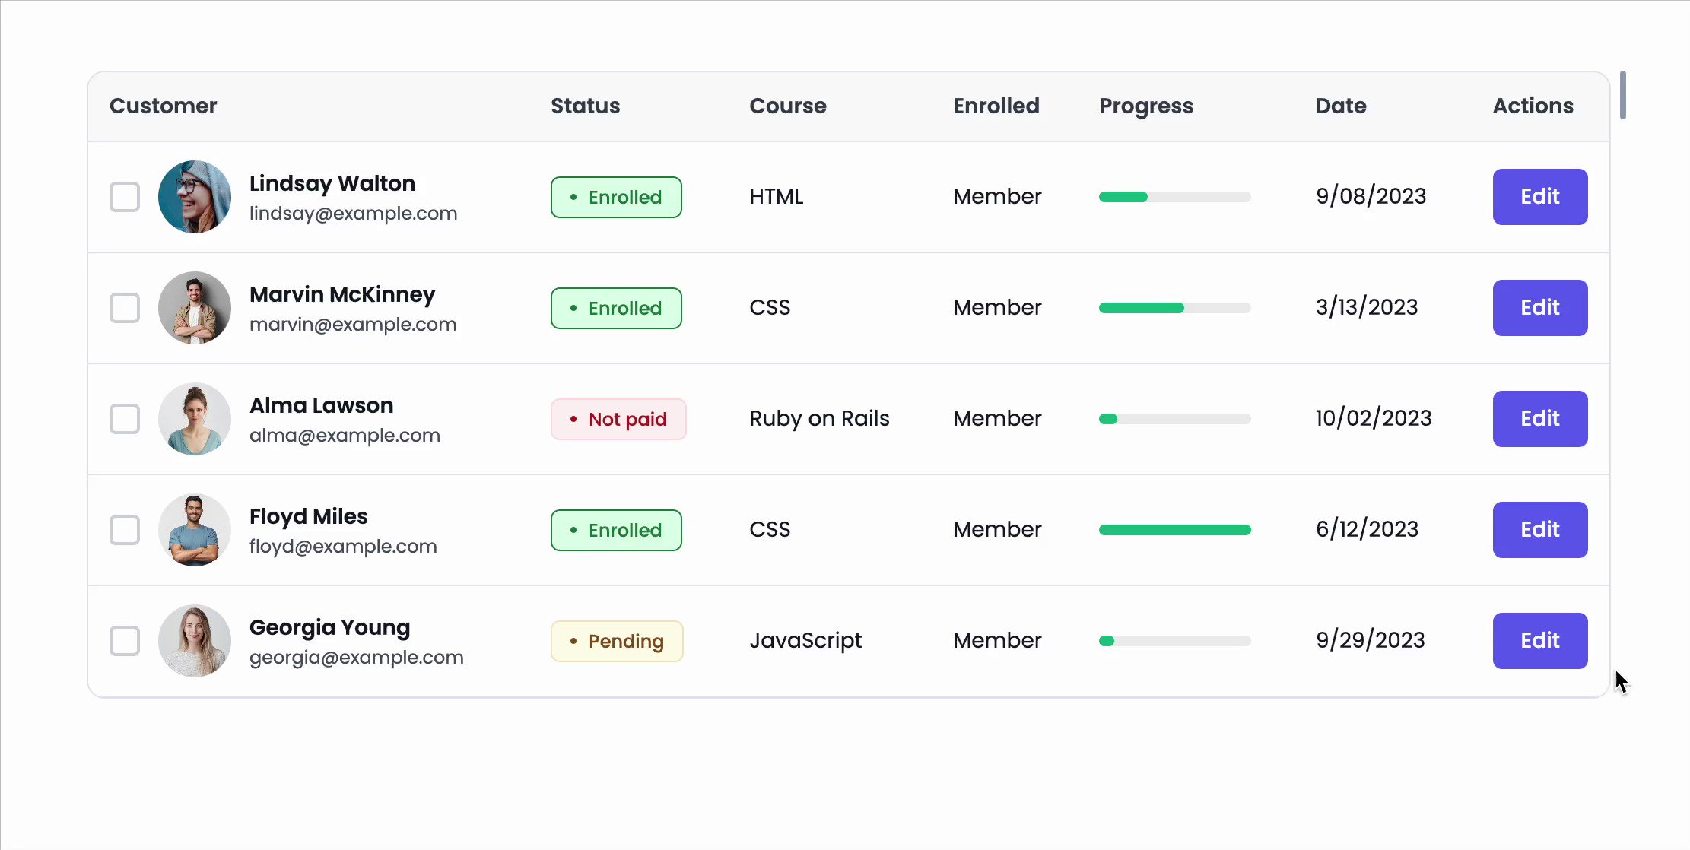Check the box for Lindsay Walton
The width and height of the screenshot is (1690, 850).
pos(125,197)
